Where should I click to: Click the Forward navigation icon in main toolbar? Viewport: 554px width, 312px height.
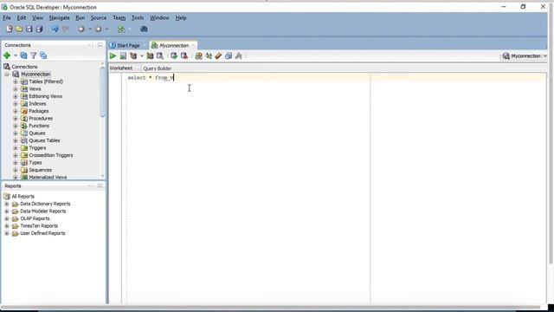[98, 29]
